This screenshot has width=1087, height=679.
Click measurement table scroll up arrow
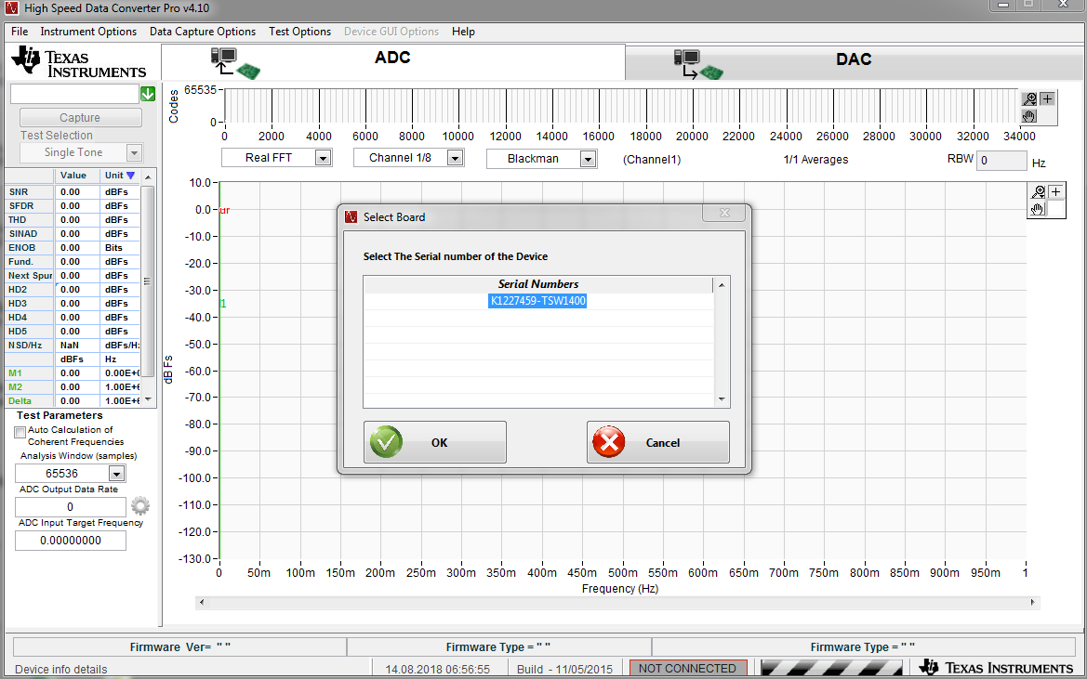148,177
